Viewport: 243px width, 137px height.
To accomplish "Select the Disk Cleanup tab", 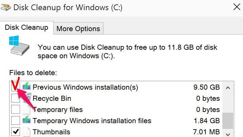I will 26,27.
